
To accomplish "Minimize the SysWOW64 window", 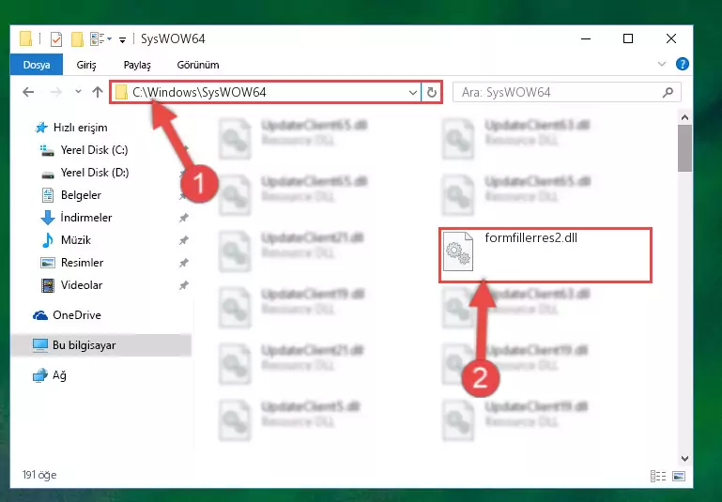I will [x=586, y=38].
